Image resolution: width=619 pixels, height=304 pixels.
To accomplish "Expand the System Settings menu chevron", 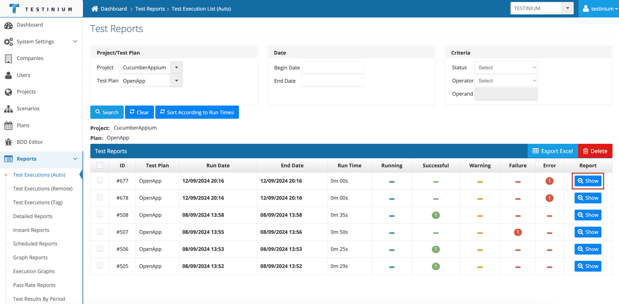I will click(75, 41).
